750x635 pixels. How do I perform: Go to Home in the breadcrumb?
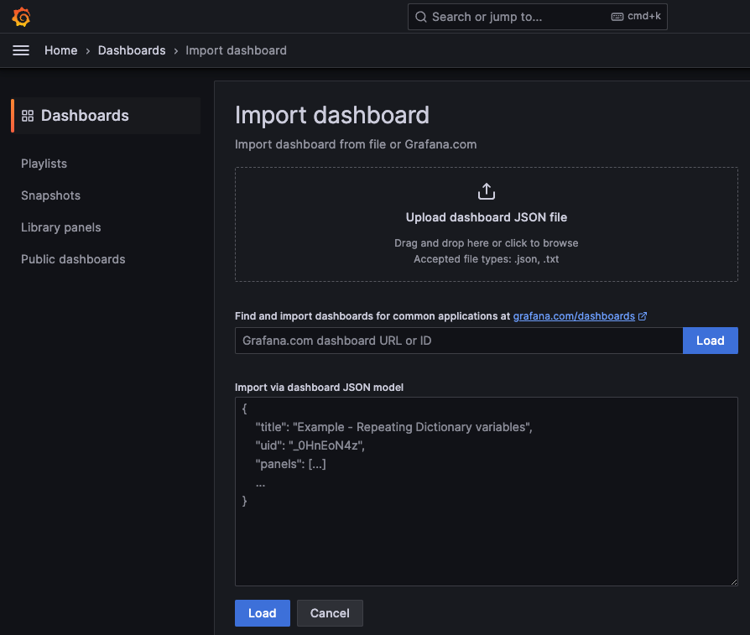[60, 50]
